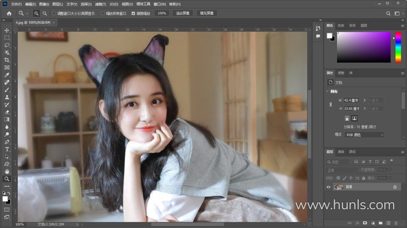Select the Zoom tool in left toolbar

(7, 179)
